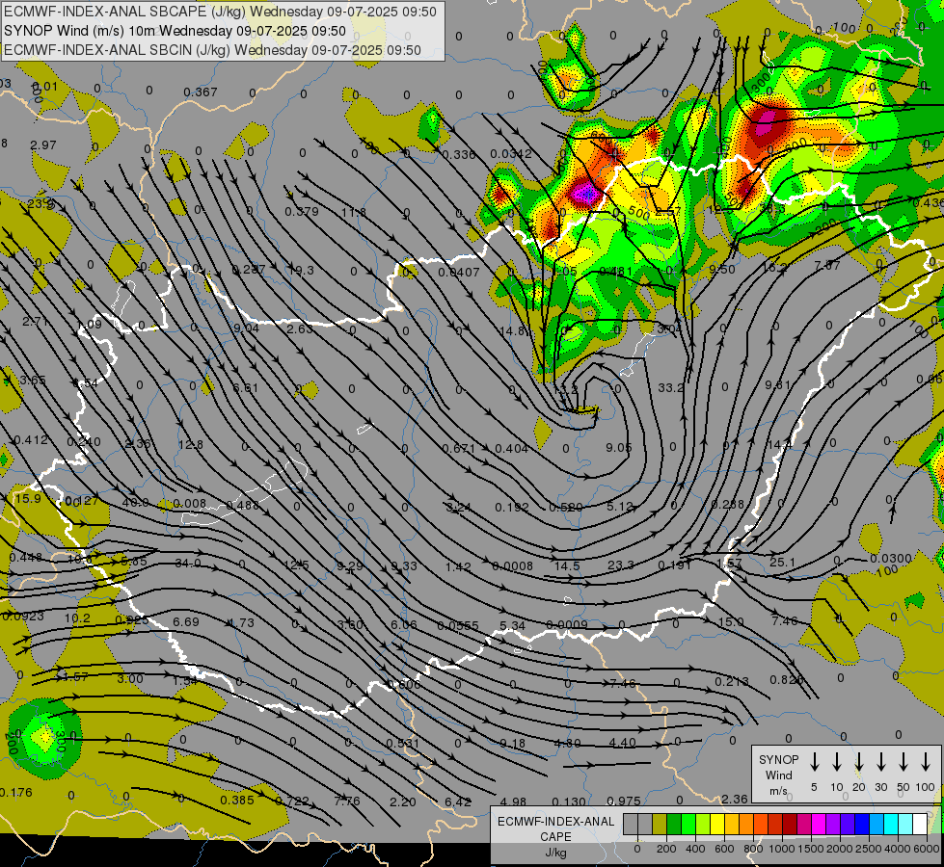Click the 0.975 value near the bottom
The image size is (944, 867).
[x=624, y=801]
